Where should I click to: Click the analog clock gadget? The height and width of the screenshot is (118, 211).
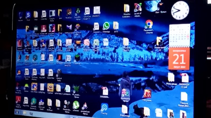point(180,10)
